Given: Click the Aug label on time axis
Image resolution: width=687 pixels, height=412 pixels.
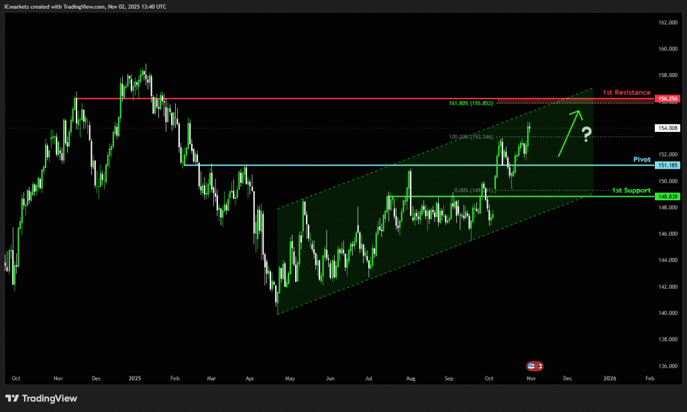Looking at the screenshot, I should (x=409, y=379).
